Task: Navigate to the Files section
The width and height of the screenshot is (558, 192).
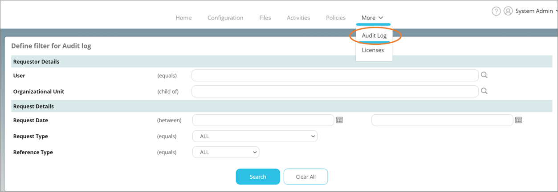Action: (x=265, y=18)
